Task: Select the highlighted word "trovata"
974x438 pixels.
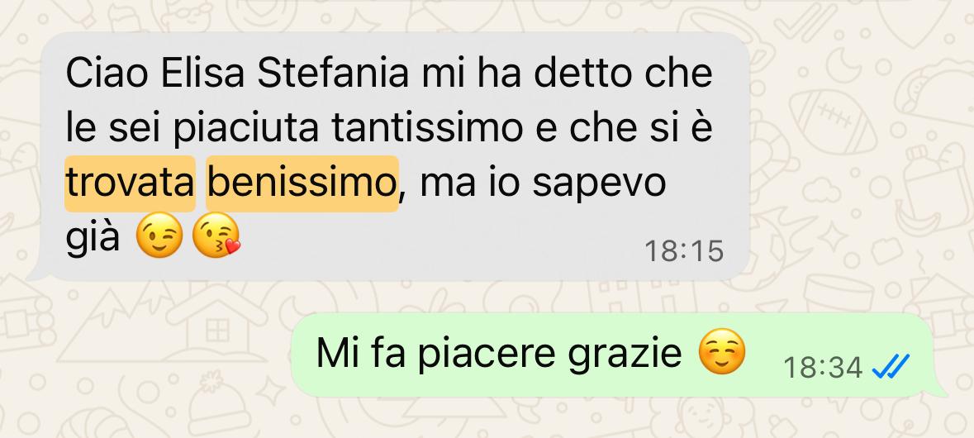Action: [130, 183]
